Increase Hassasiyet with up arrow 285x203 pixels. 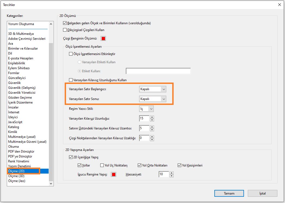tap(171, 173)
